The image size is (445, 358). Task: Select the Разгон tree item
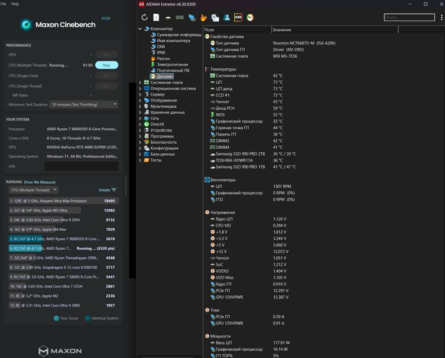tap(163, 59)
